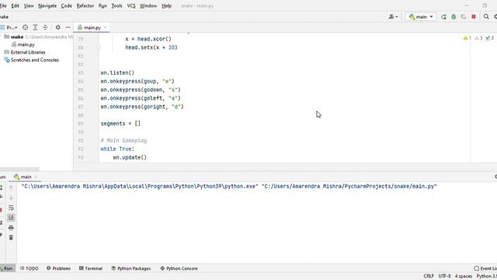Toggle Scroll to End in Run console
The width and height of the screenshot is (497, 280).
pos(11,218)
